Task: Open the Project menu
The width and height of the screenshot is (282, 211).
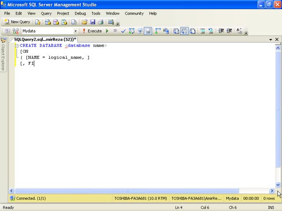Action: pos(63,14)
